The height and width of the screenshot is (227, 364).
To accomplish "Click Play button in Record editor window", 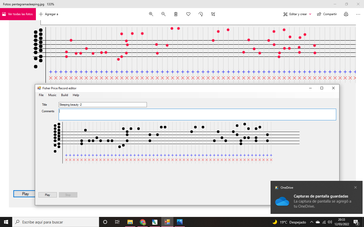I will (48, 195).
